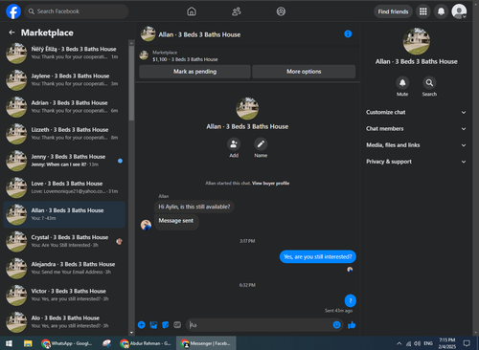This screenshot has width=479, height=350.
Task: Open the Alejandra conversation
Action: coord(64,268)
